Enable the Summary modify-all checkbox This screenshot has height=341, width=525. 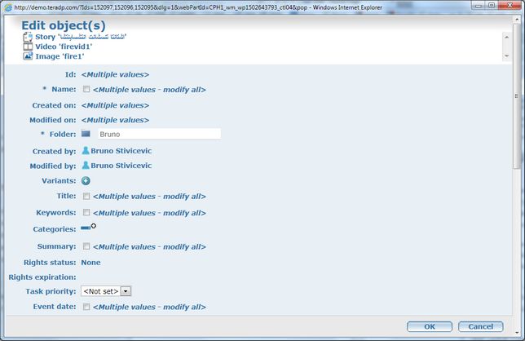click(86, 246)
